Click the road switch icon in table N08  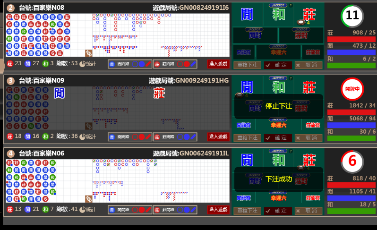point(88,53)
